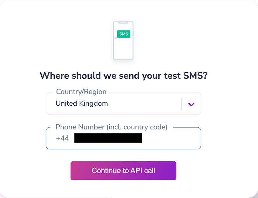
Task: Click the Country/Region field label
Action: 81,92
